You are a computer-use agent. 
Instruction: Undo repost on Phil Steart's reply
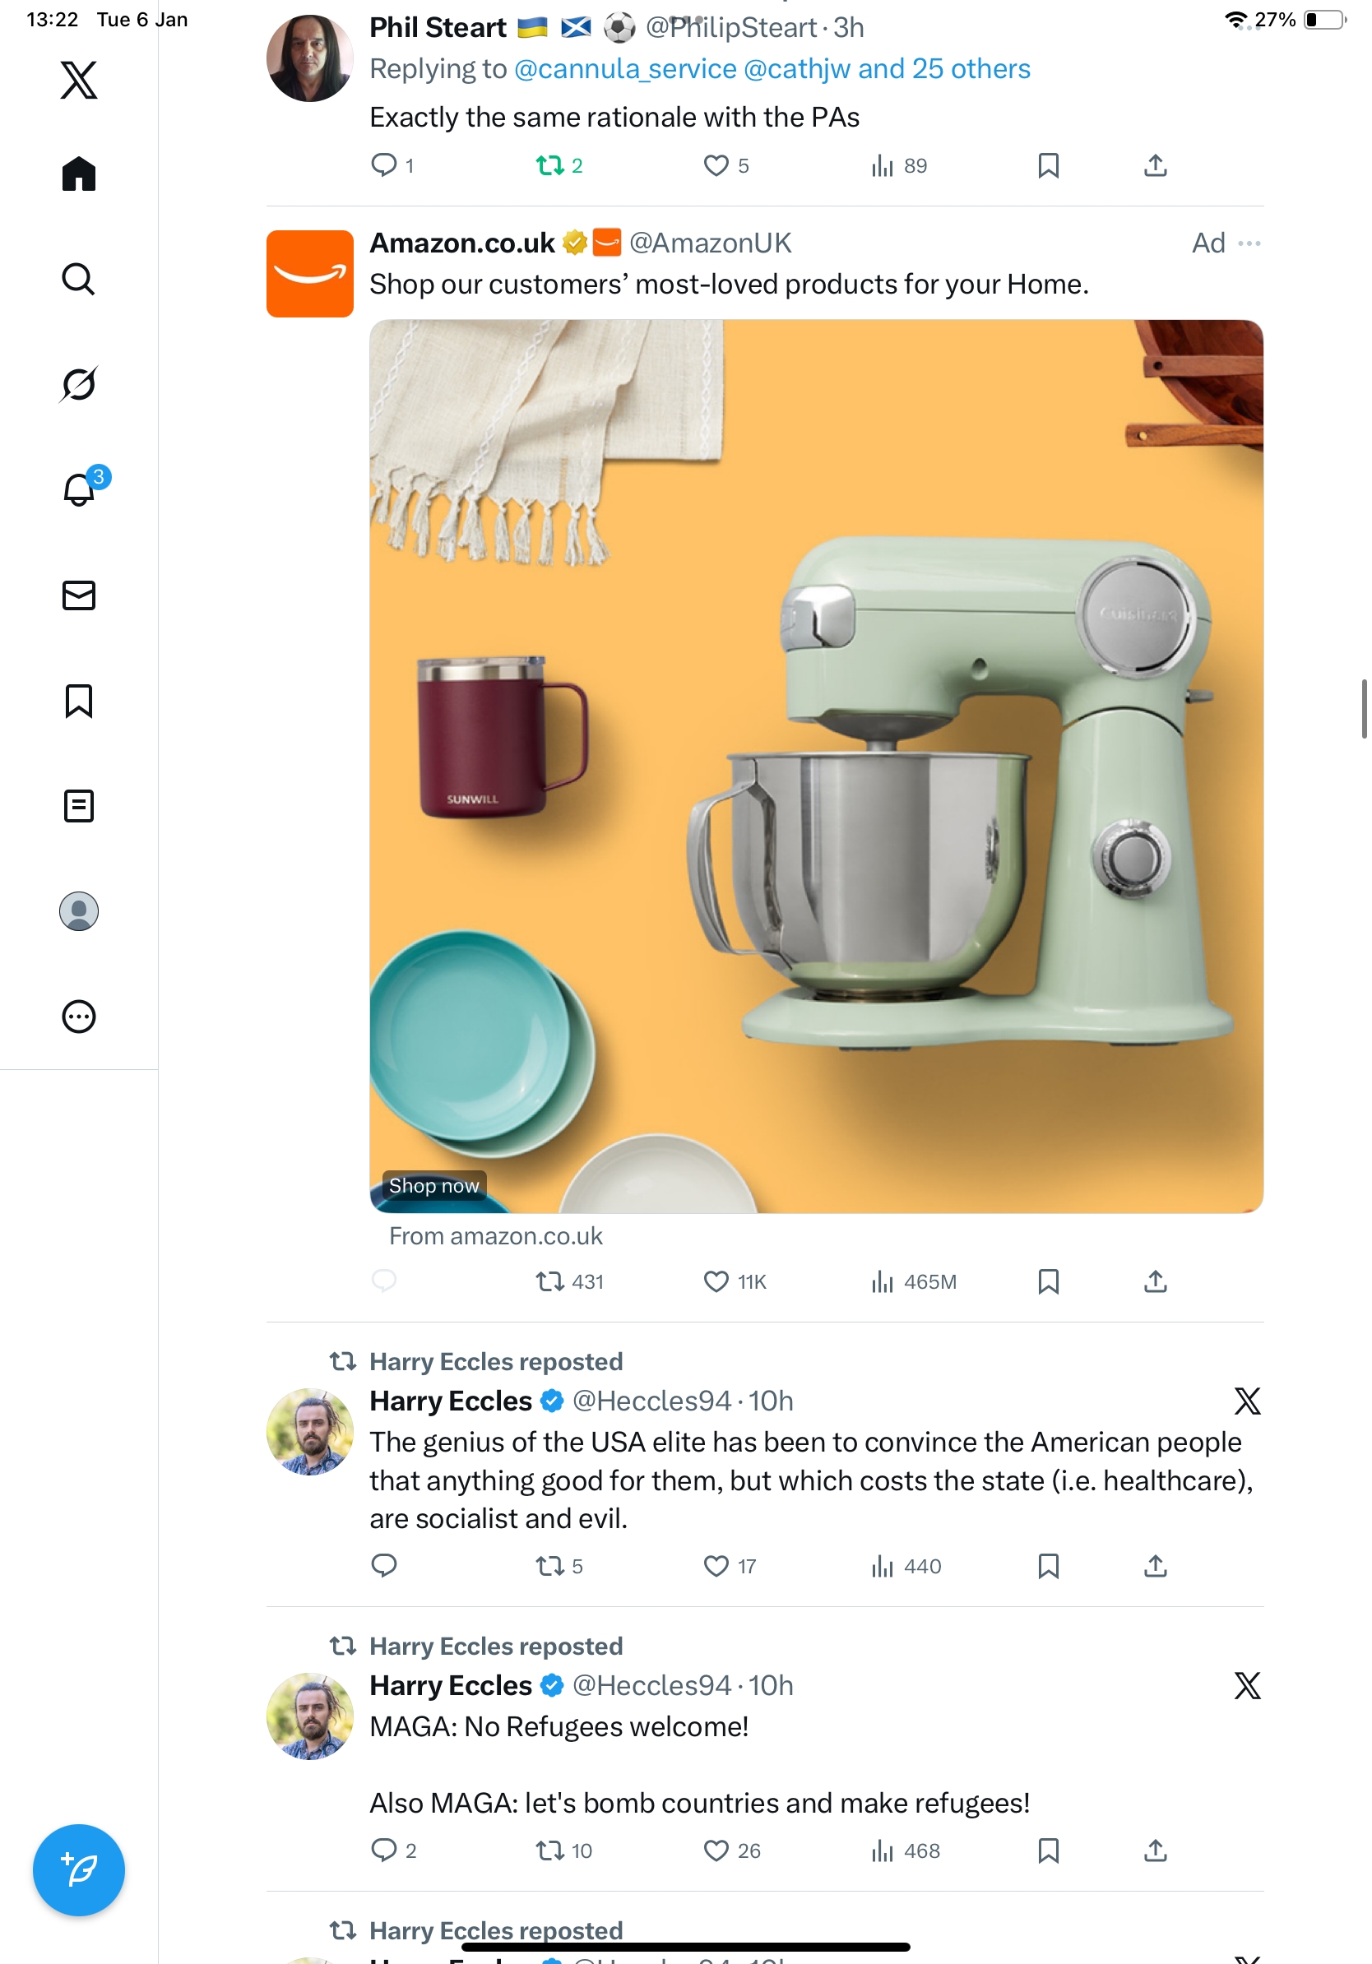click(549, 165)
